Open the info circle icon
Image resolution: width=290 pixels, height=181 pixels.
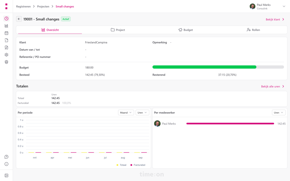[x=6, y=164]
